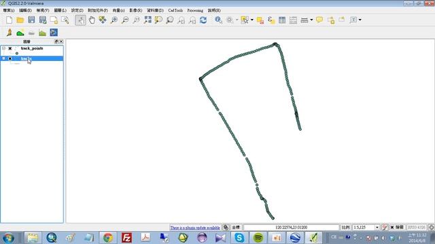The image size is (435, 244).
Task: Open the Text Annotation dropdown arrow
Action: click(360, 20)
